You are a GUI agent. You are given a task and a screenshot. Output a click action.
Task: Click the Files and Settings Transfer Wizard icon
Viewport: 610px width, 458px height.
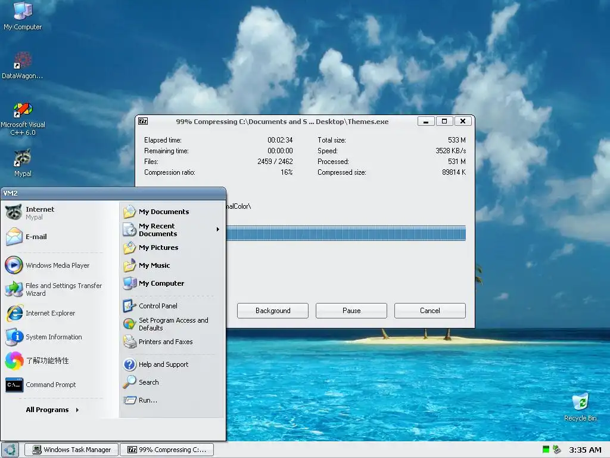click(14, 289)
